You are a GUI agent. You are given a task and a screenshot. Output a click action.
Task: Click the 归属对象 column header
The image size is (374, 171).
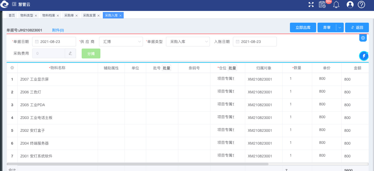pyautogui.click(x=264, y=68)
